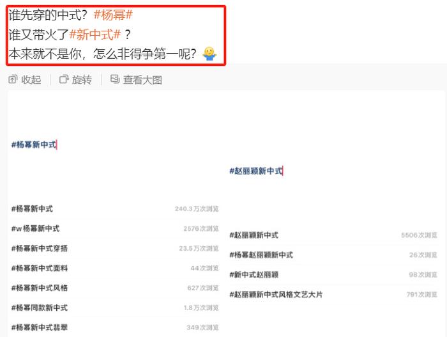Open the #杨幂# hashtag link

(x=113, y=15)
